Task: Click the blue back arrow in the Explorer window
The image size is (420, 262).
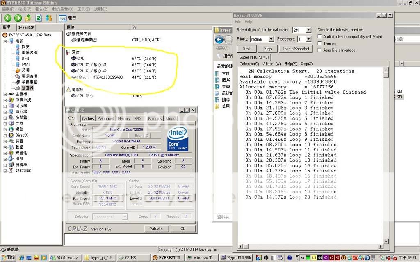Action: point(219,40)
